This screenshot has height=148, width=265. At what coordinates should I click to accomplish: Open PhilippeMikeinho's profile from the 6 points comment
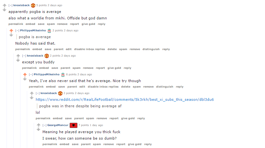[46, 74]
